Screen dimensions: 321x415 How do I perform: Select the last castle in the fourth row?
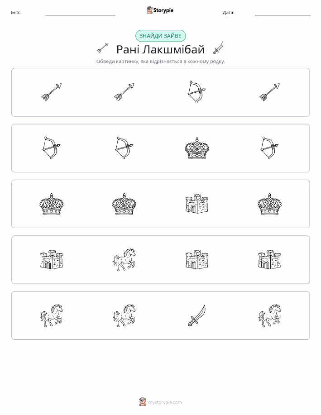click(269, 260)
